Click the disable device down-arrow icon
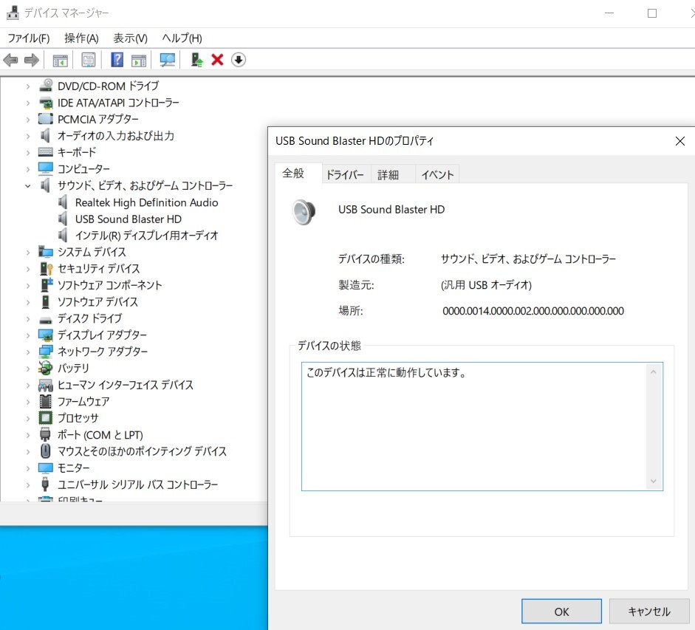This screenshot has width=695, height=630. (238, 60)
